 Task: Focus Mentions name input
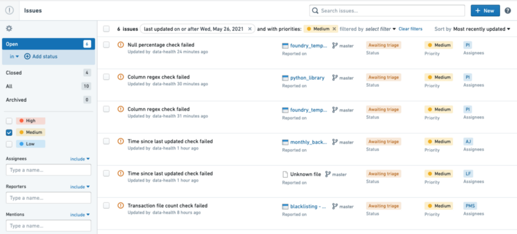pos(48,226)
